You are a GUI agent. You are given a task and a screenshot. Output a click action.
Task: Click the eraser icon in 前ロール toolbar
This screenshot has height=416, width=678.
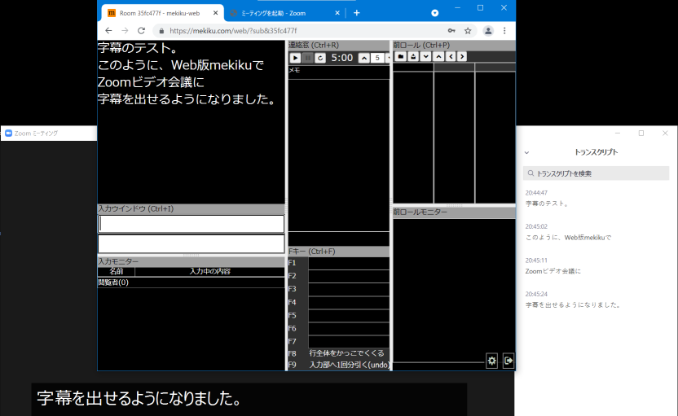413,57
